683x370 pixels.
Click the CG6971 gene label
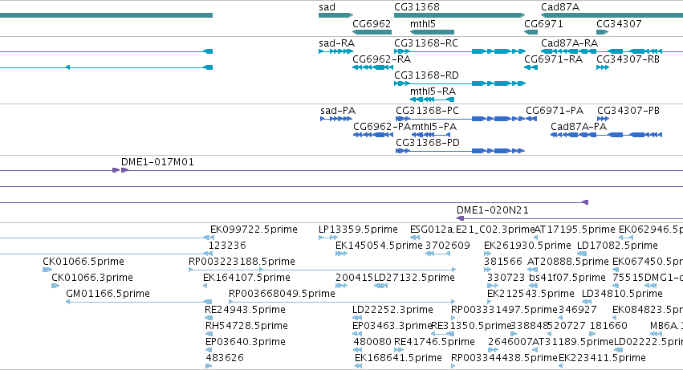543,23
